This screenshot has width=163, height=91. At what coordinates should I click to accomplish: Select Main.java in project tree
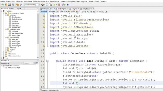click(15, 40)
